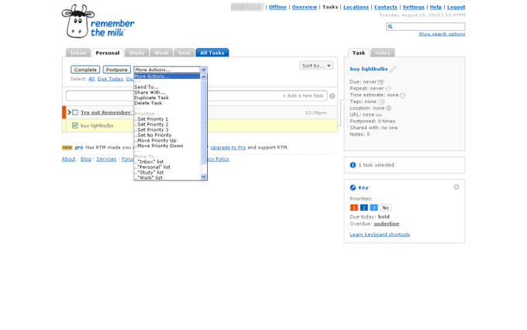Open the Notes tab
527x330 pixels.
(383, 53)
